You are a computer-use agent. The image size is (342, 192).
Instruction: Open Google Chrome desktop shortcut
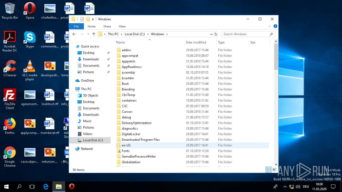pos(10,157)
